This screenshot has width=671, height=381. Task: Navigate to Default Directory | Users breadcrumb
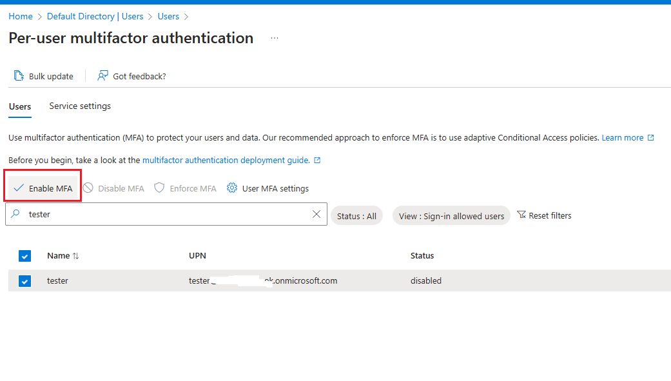tap(95, 16)
